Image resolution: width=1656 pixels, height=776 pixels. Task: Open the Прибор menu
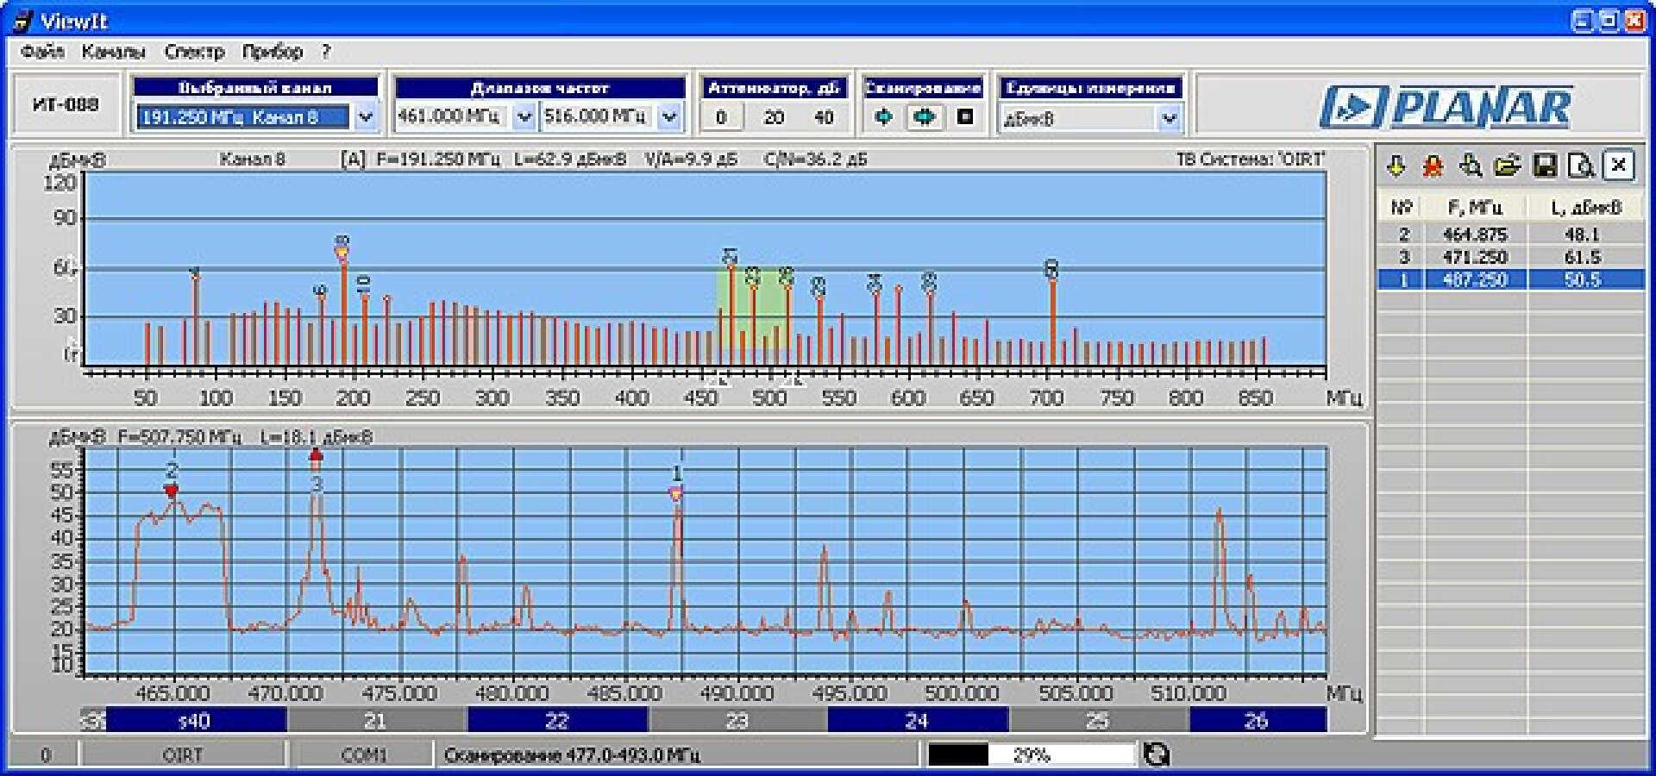(x=273, y=52)
